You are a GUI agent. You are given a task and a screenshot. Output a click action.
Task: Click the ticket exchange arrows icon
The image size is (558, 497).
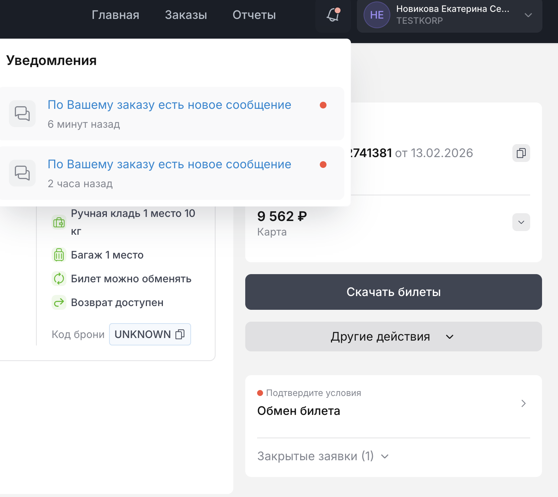click(x=59, y=279)
